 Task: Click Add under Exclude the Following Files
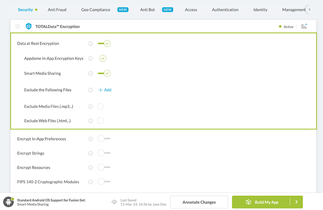(105, 90)
